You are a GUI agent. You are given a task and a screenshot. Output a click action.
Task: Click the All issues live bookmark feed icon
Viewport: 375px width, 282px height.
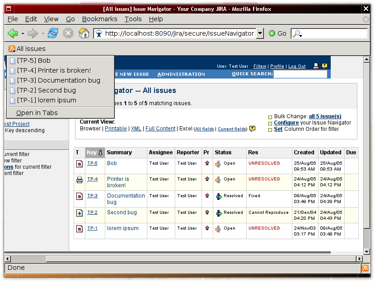(12, 49)
